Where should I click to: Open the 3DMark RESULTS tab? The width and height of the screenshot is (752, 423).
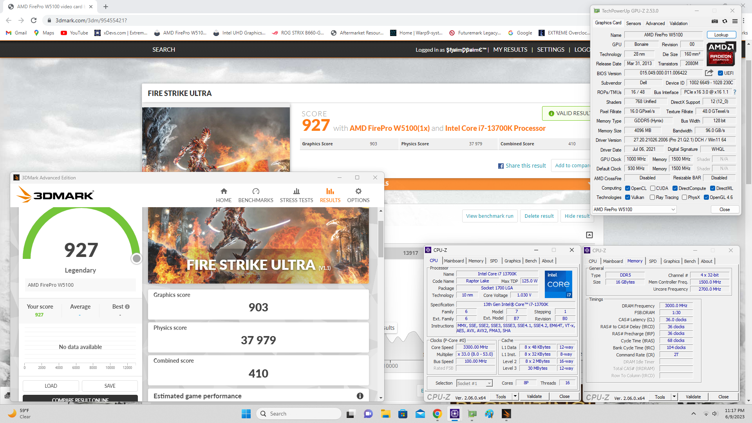(330, 195)
